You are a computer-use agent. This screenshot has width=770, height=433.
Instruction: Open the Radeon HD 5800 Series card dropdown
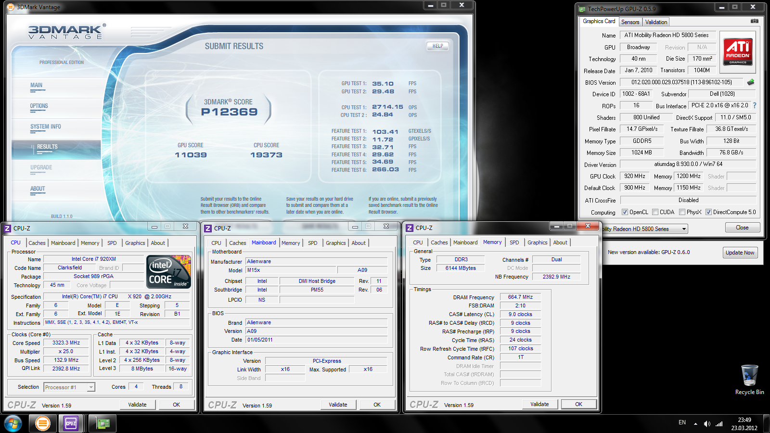(644, 229)
